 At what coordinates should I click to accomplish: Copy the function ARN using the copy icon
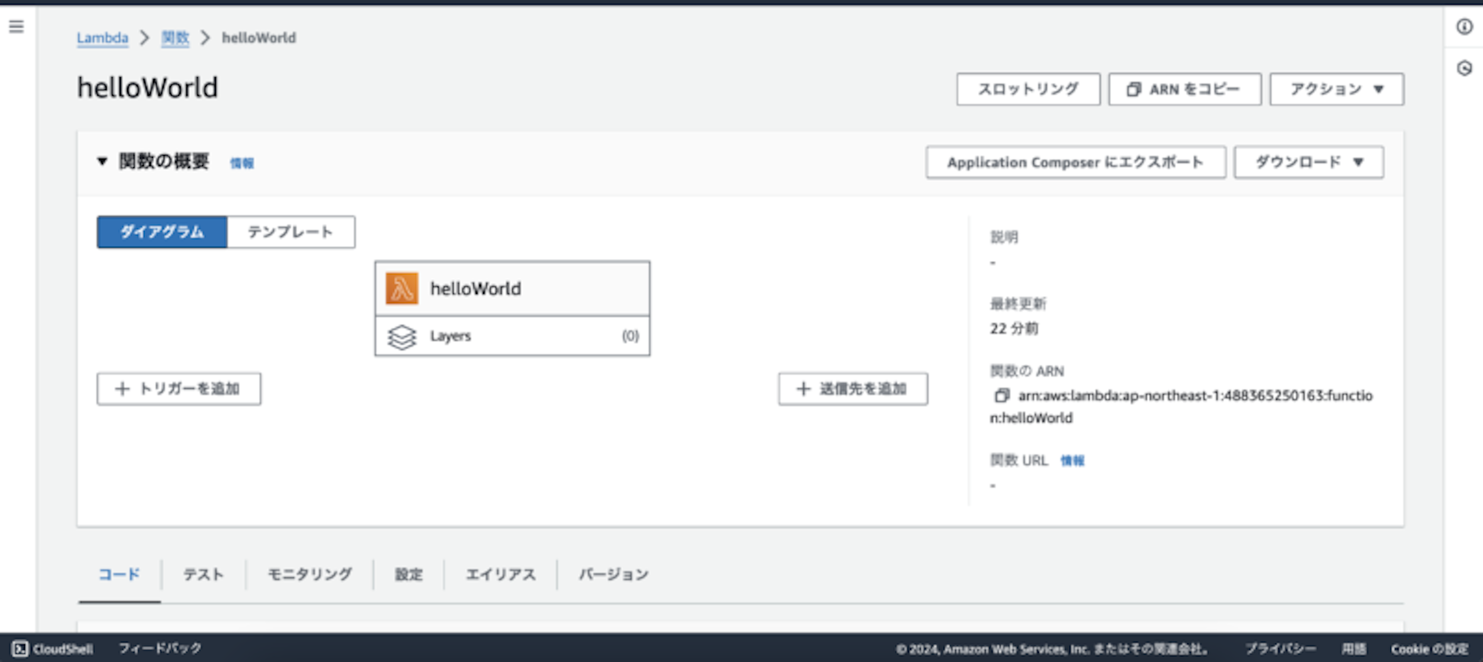pyautogui.click(x=1002, y=396)
